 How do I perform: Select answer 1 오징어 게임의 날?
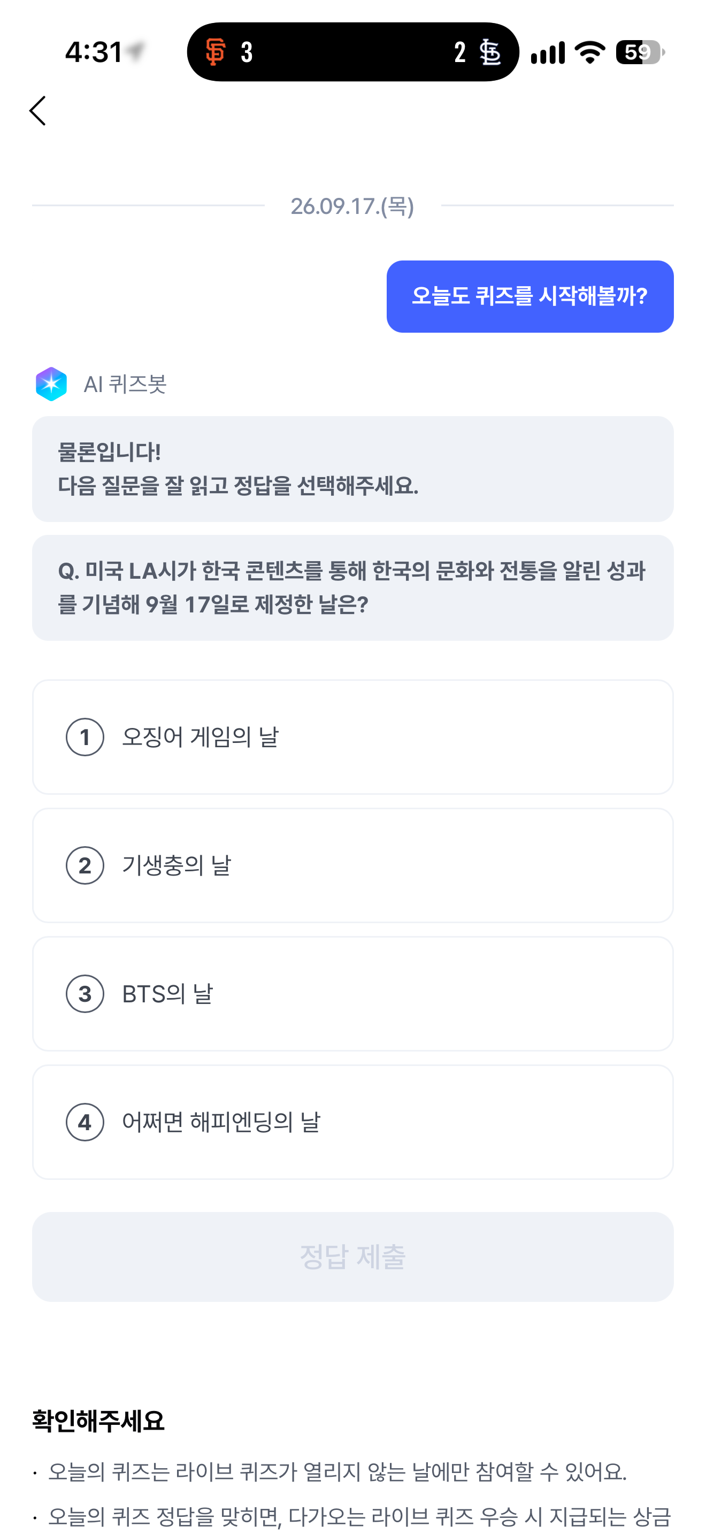353,737
